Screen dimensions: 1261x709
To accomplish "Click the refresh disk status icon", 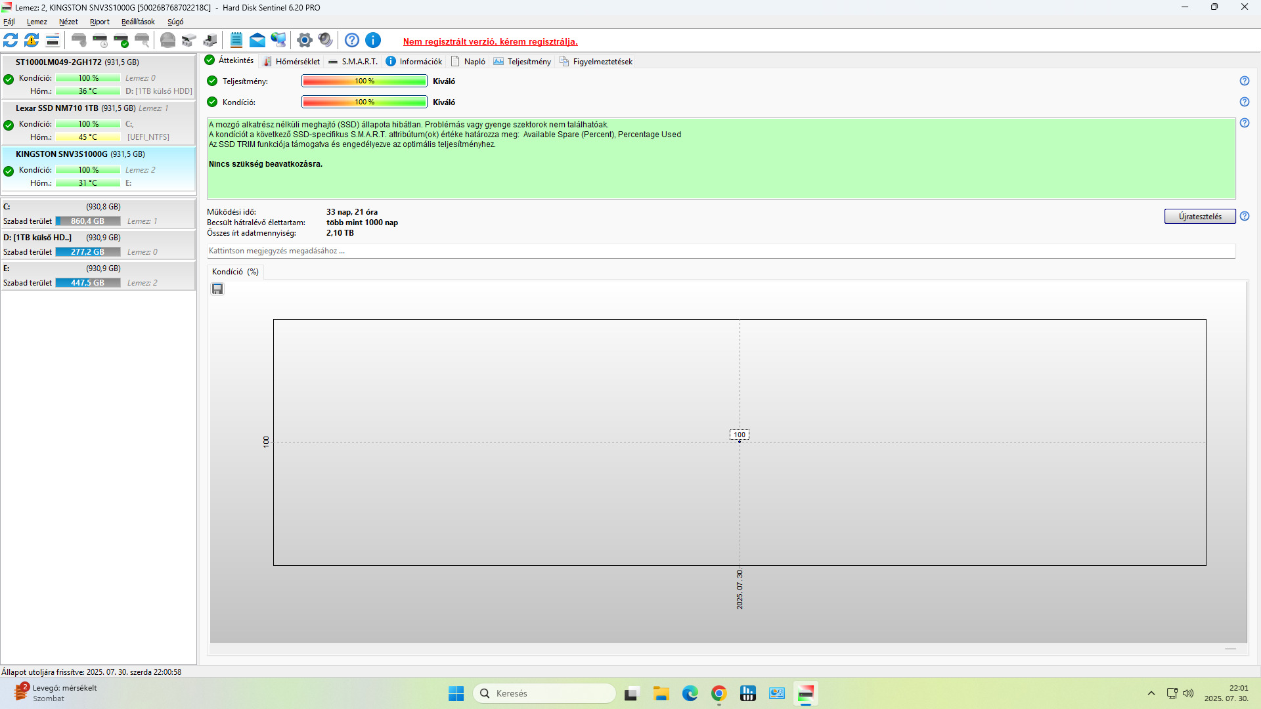I will click(11, 41).
